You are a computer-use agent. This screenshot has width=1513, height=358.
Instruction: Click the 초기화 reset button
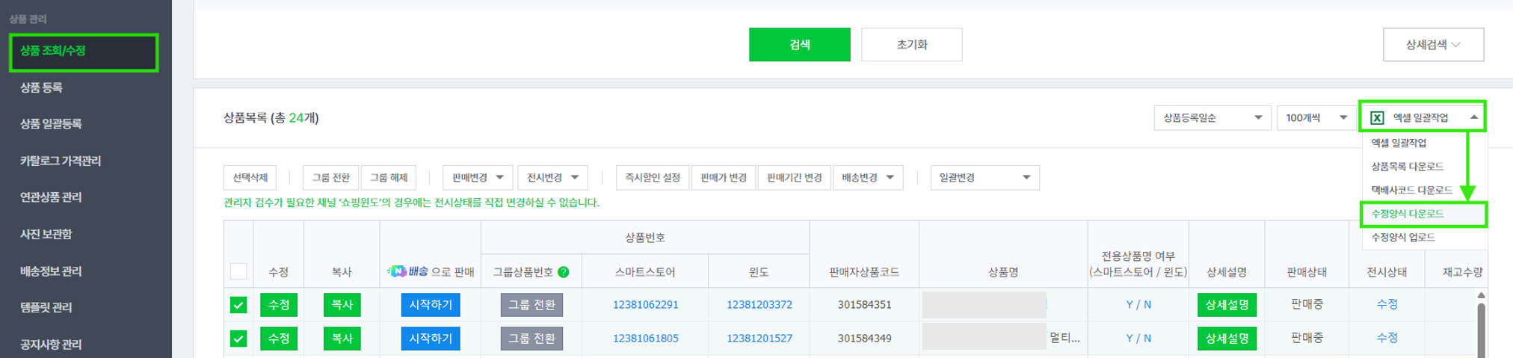[911, 45]
